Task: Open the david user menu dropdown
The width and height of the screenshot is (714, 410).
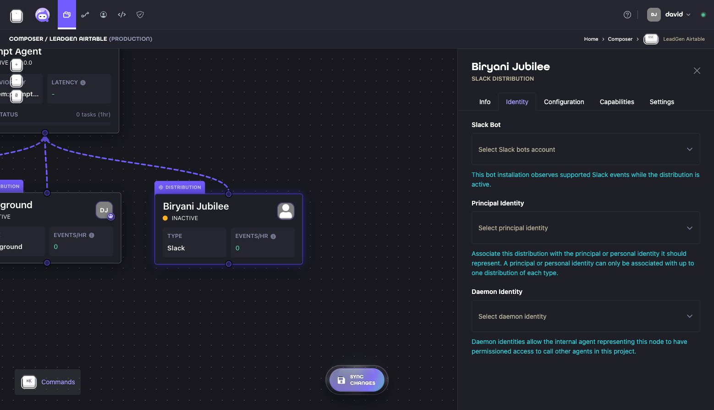Action: tap(678, 15)
